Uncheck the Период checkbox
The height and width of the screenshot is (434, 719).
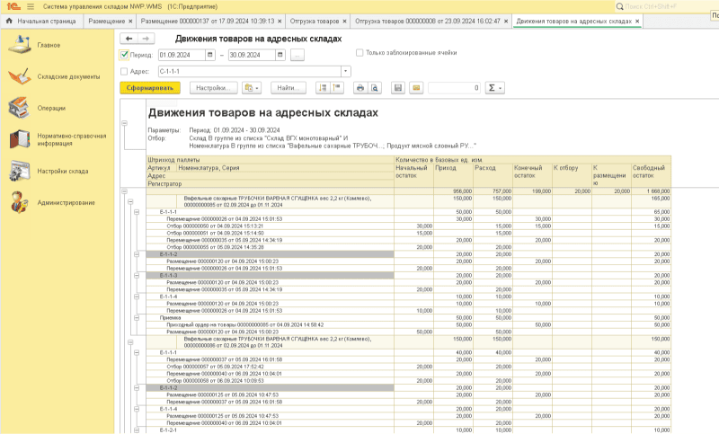(x=124, y=55)
